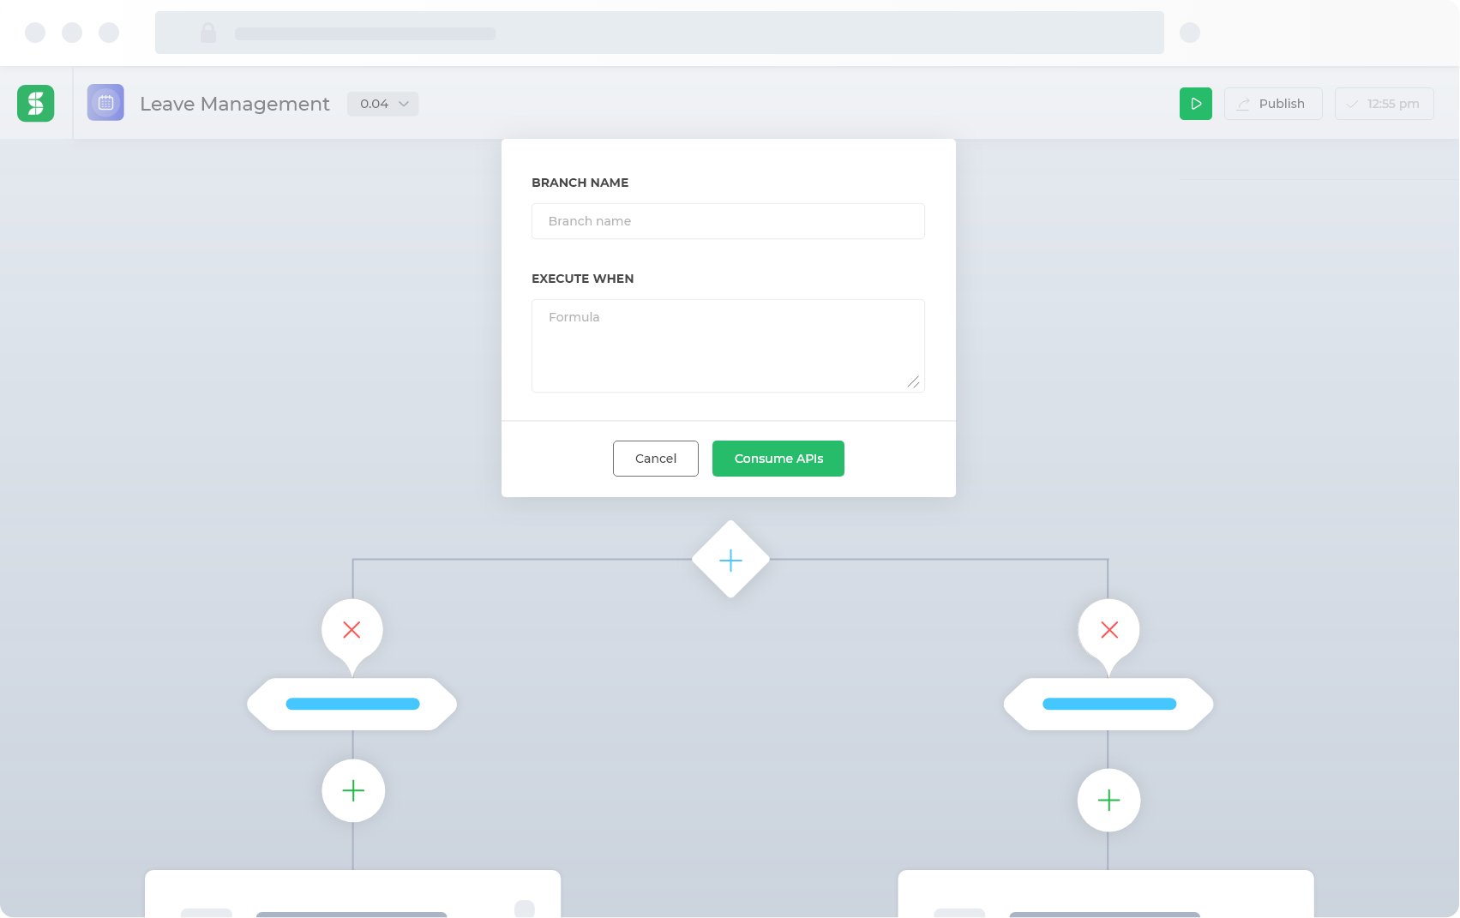Add a step under the right branch
Screen dimensions: 1460x918
(1109, 801)
